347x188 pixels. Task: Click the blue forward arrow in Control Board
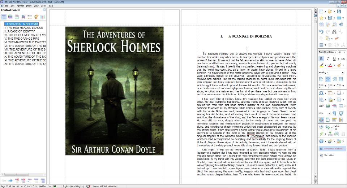[x=10, y=180]
